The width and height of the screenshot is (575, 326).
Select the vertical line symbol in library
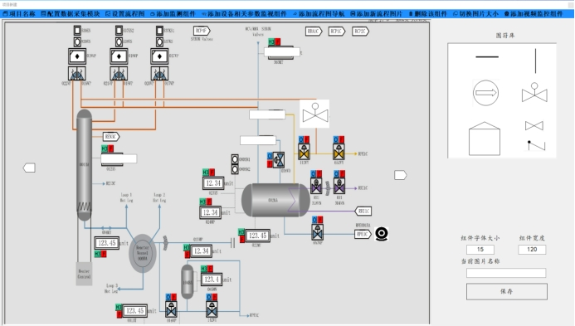coord(535,61)
